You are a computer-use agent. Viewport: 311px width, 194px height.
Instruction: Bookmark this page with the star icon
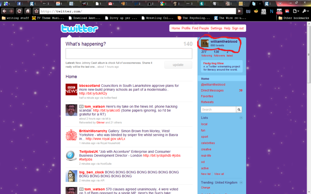36,11
